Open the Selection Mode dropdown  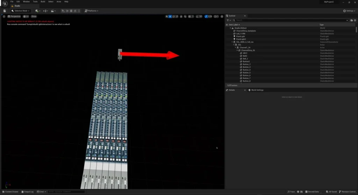pyautogui.click(x=21, y=11)
